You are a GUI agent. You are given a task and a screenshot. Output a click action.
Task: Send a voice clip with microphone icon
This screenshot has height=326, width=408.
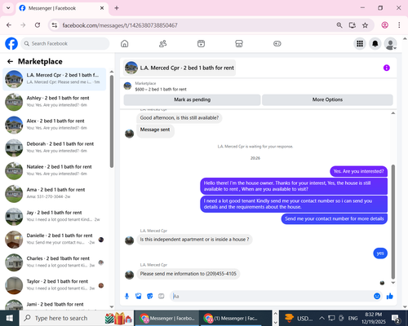click(126, 296)
